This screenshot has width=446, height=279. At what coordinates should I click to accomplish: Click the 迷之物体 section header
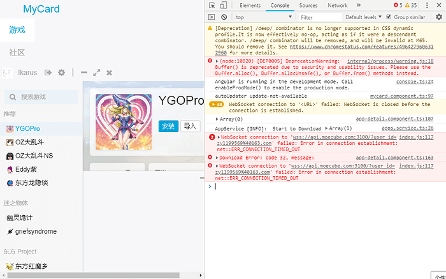pyautogui.click(x=16, y=203)
